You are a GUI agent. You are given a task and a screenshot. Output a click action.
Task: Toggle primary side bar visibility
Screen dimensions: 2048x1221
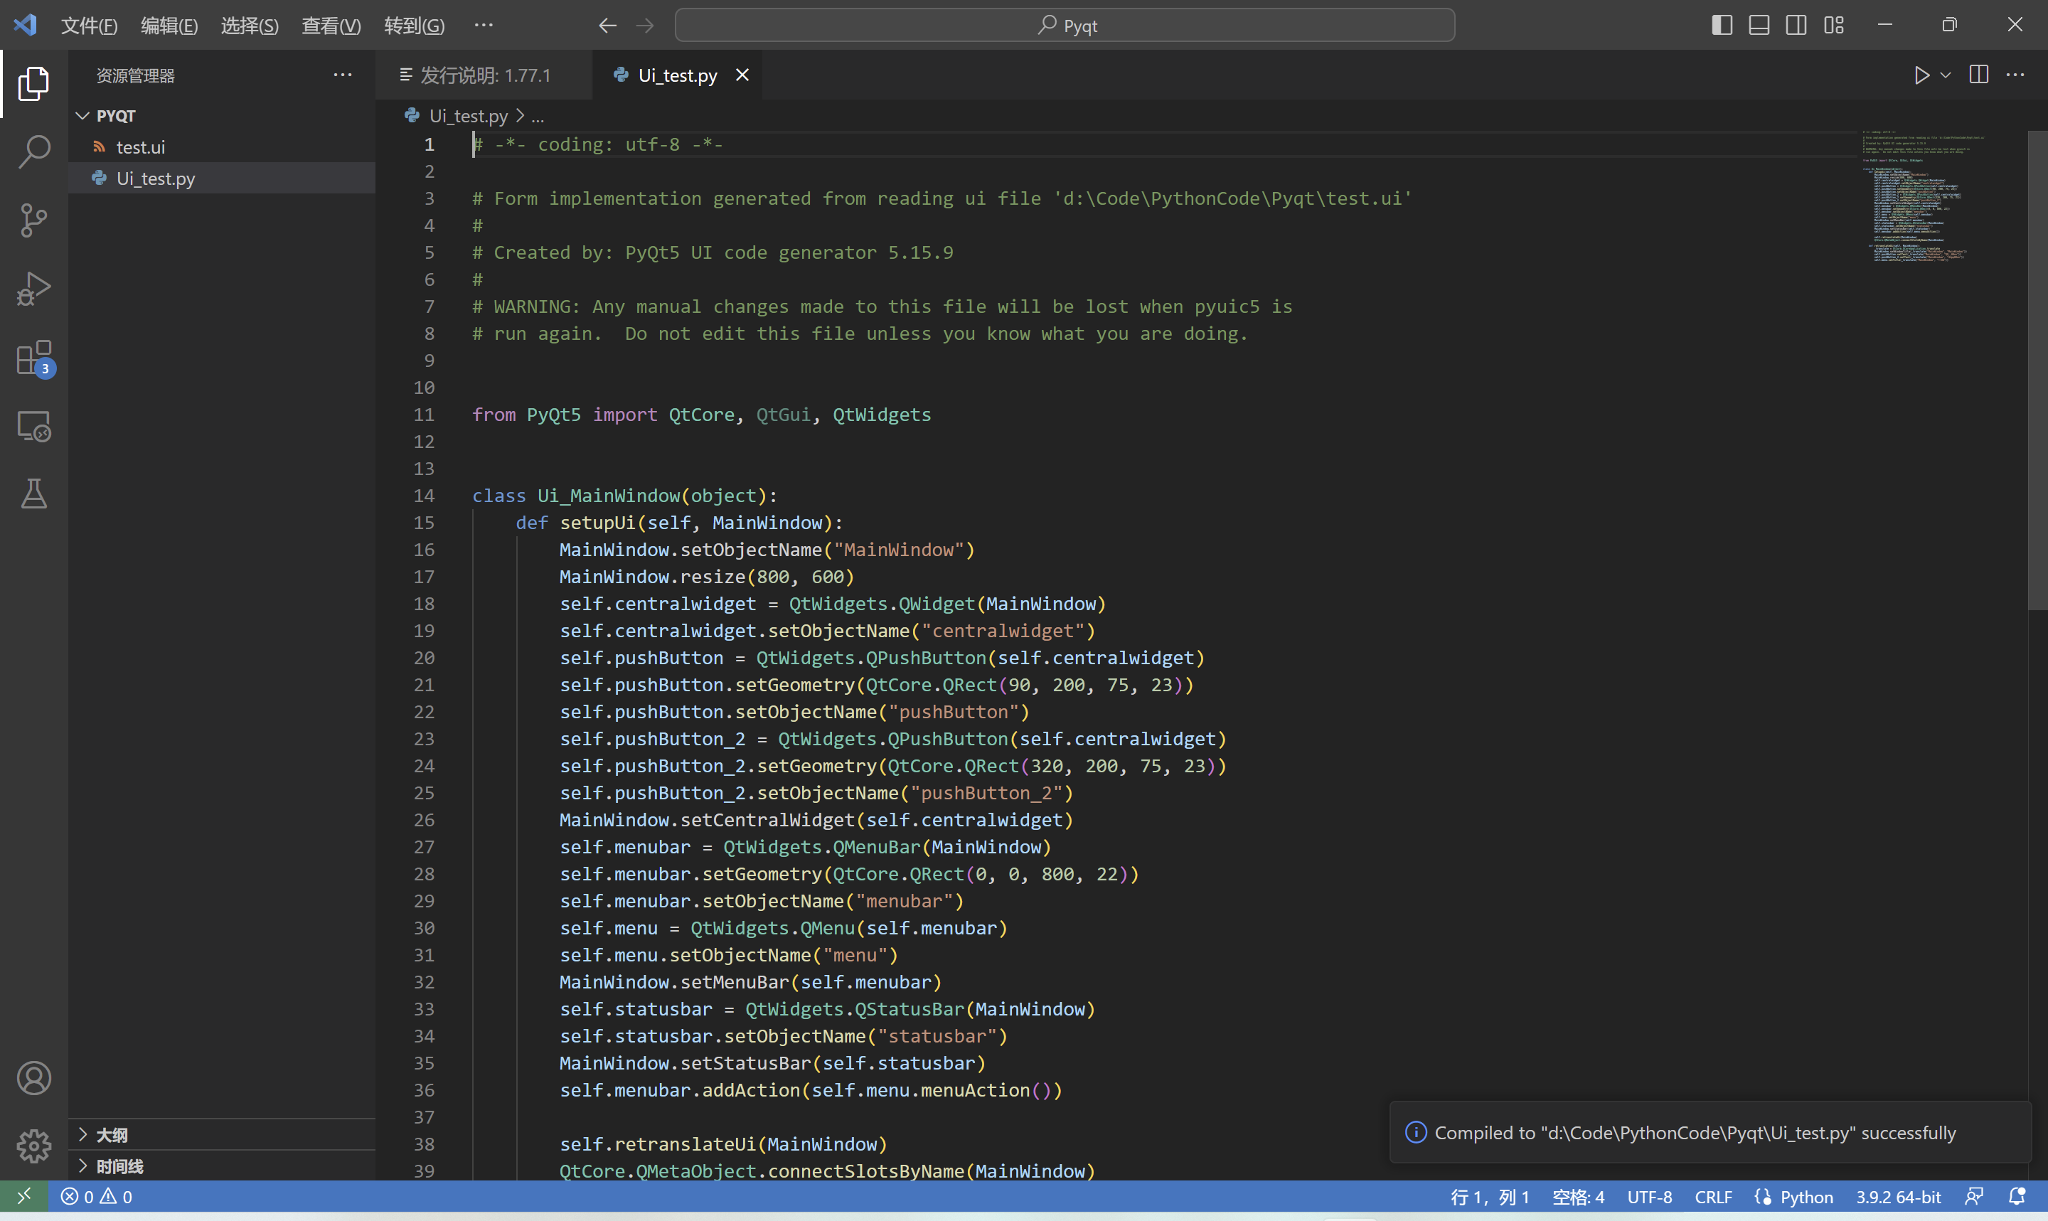pyautogui.click(x=1722, y=25)
